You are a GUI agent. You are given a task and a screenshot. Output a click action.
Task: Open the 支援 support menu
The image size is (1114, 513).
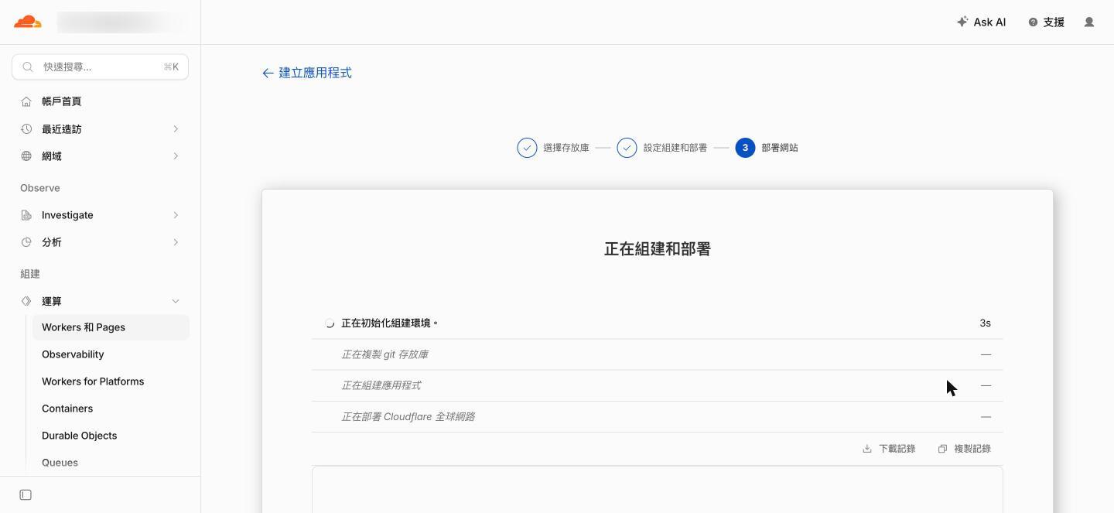1046,22
